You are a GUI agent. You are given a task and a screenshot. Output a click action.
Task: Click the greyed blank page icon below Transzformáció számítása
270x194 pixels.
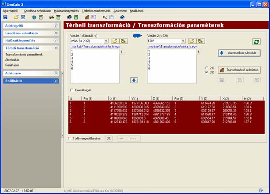(x=240, y=80)
